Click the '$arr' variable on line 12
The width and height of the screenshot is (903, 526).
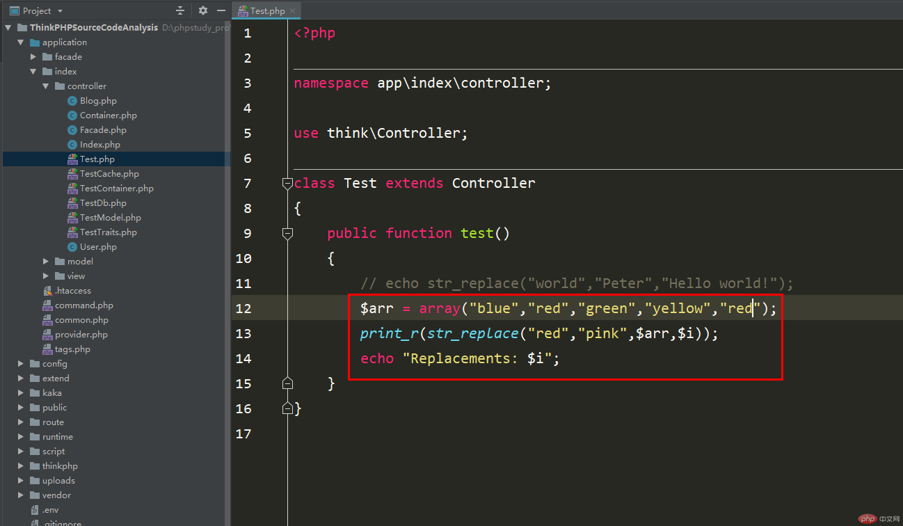pos(377,309)
